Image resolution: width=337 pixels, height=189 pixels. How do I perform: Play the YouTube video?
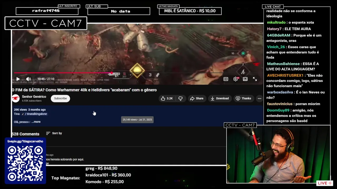coord(18,79)
